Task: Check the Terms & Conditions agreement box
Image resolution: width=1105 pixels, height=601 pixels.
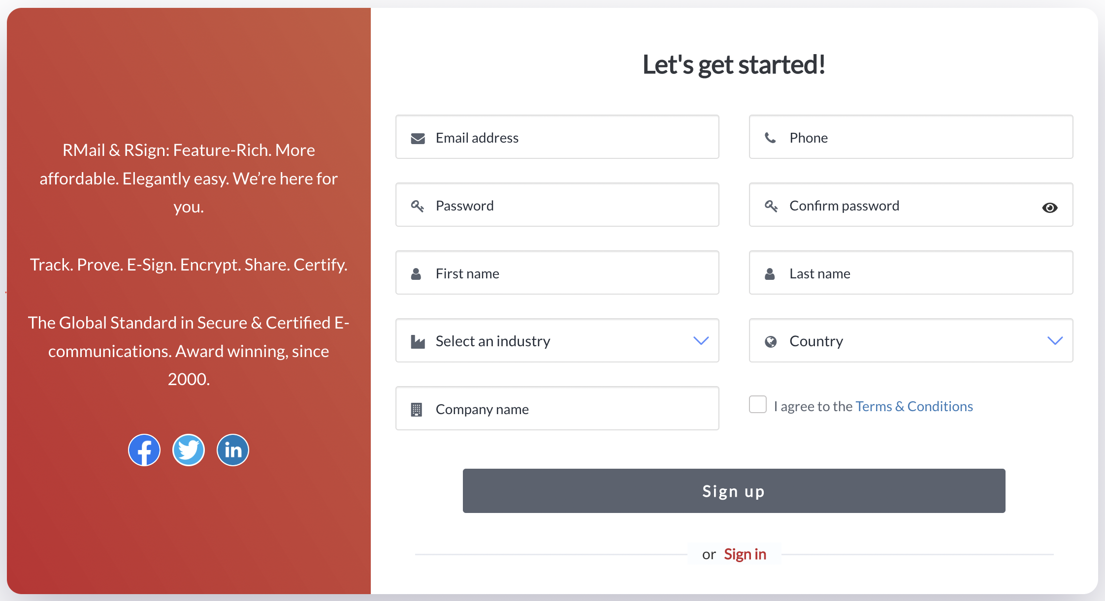Action: click(758, 405)
